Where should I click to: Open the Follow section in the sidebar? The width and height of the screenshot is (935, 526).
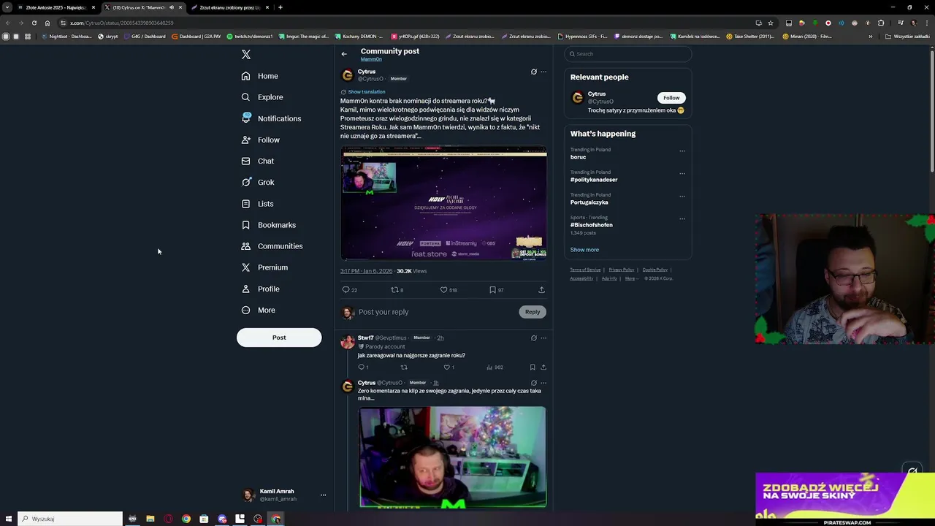261,140
